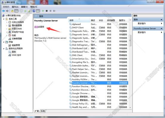The width and height of the screenshot is (165, 118).
Task: Collapse the 存储 tree node
Action: pos(4,42)
